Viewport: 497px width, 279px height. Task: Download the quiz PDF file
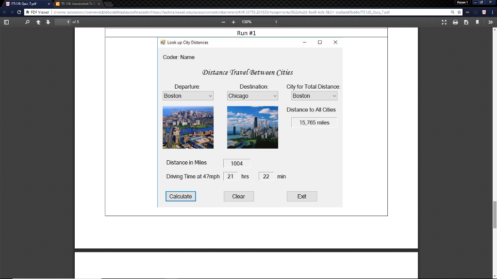(x=467, y=22)
